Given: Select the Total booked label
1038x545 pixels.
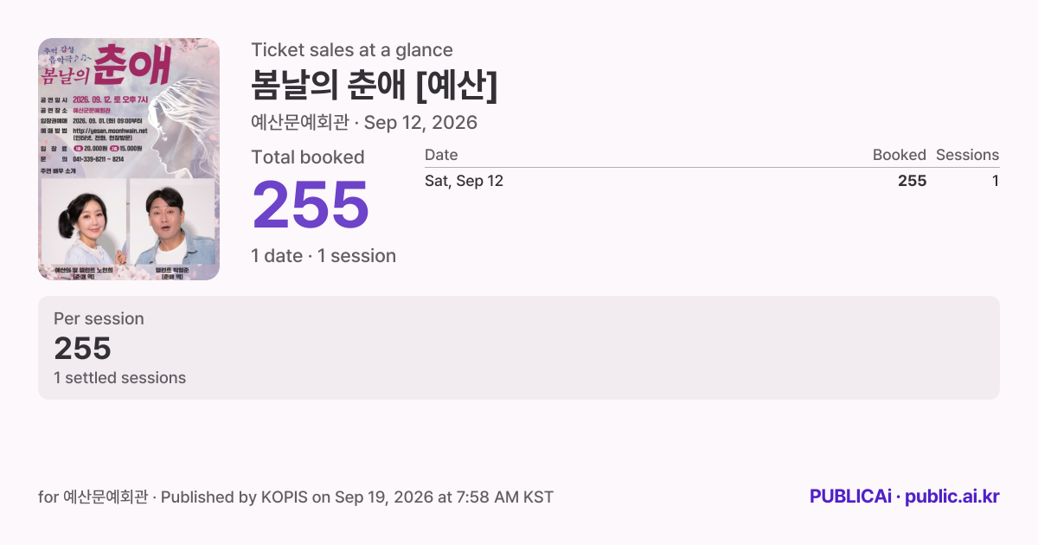Looking at the screenshot, I should [308, 157].
